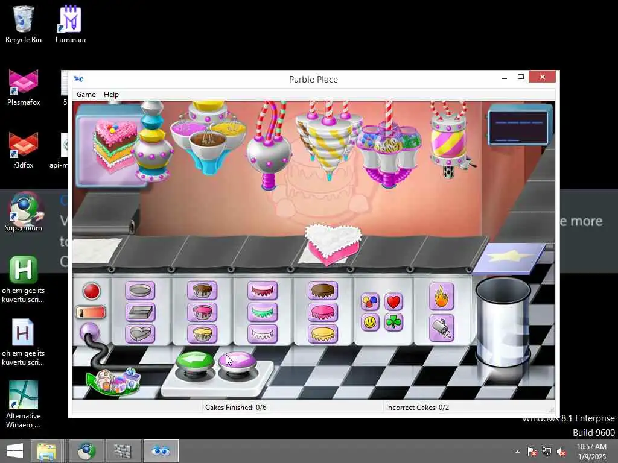Open the Game menu
The height and width of the screenshot is (463, 618).
tap(86, 95)
